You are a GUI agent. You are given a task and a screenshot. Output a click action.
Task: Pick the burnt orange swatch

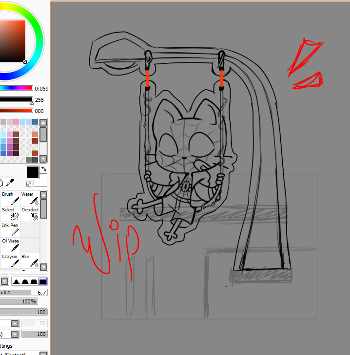[35, 153]
